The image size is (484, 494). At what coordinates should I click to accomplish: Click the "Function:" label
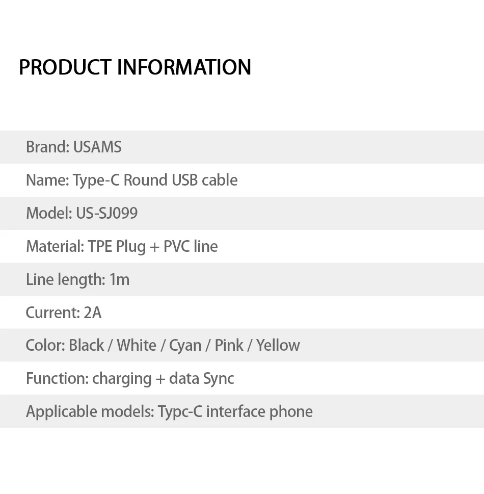click(57, 378)
